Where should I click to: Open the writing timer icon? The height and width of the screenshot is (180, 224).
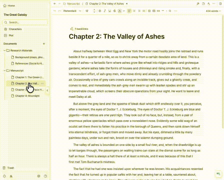4,176
